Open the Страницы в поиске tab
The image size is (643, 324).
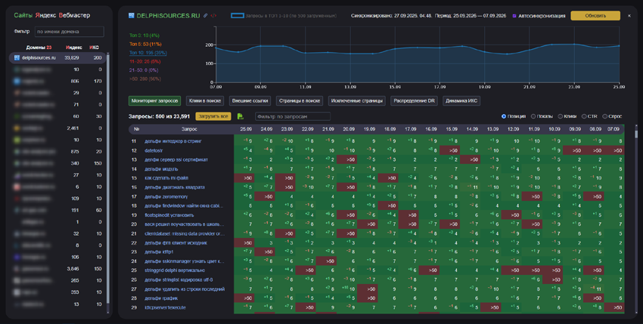click(300, 100)
